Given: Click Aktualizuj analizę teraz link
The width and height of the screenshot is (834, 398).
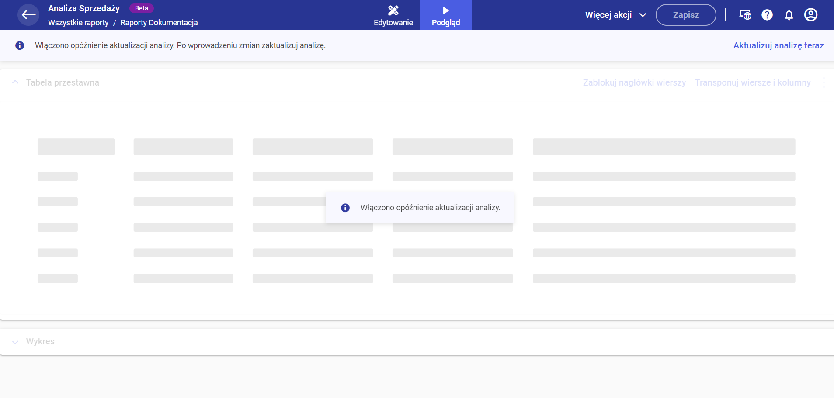Looking at the screenshot, I should (x=778, y=45).
